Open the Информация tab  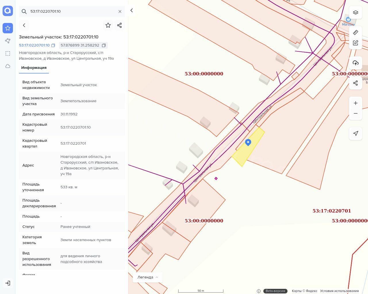[x=34, y=68]
